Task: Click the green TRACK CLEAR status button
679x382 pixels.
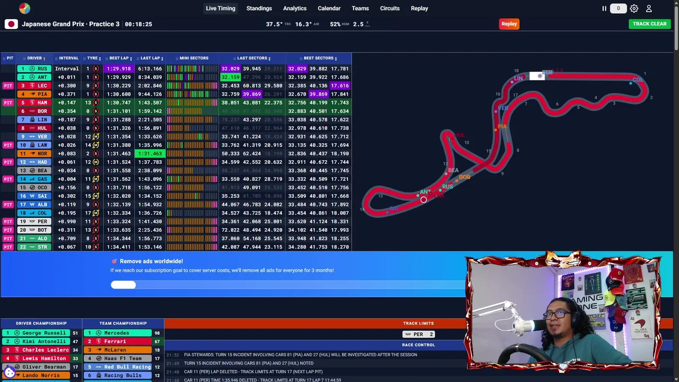Action: point(649,24)
